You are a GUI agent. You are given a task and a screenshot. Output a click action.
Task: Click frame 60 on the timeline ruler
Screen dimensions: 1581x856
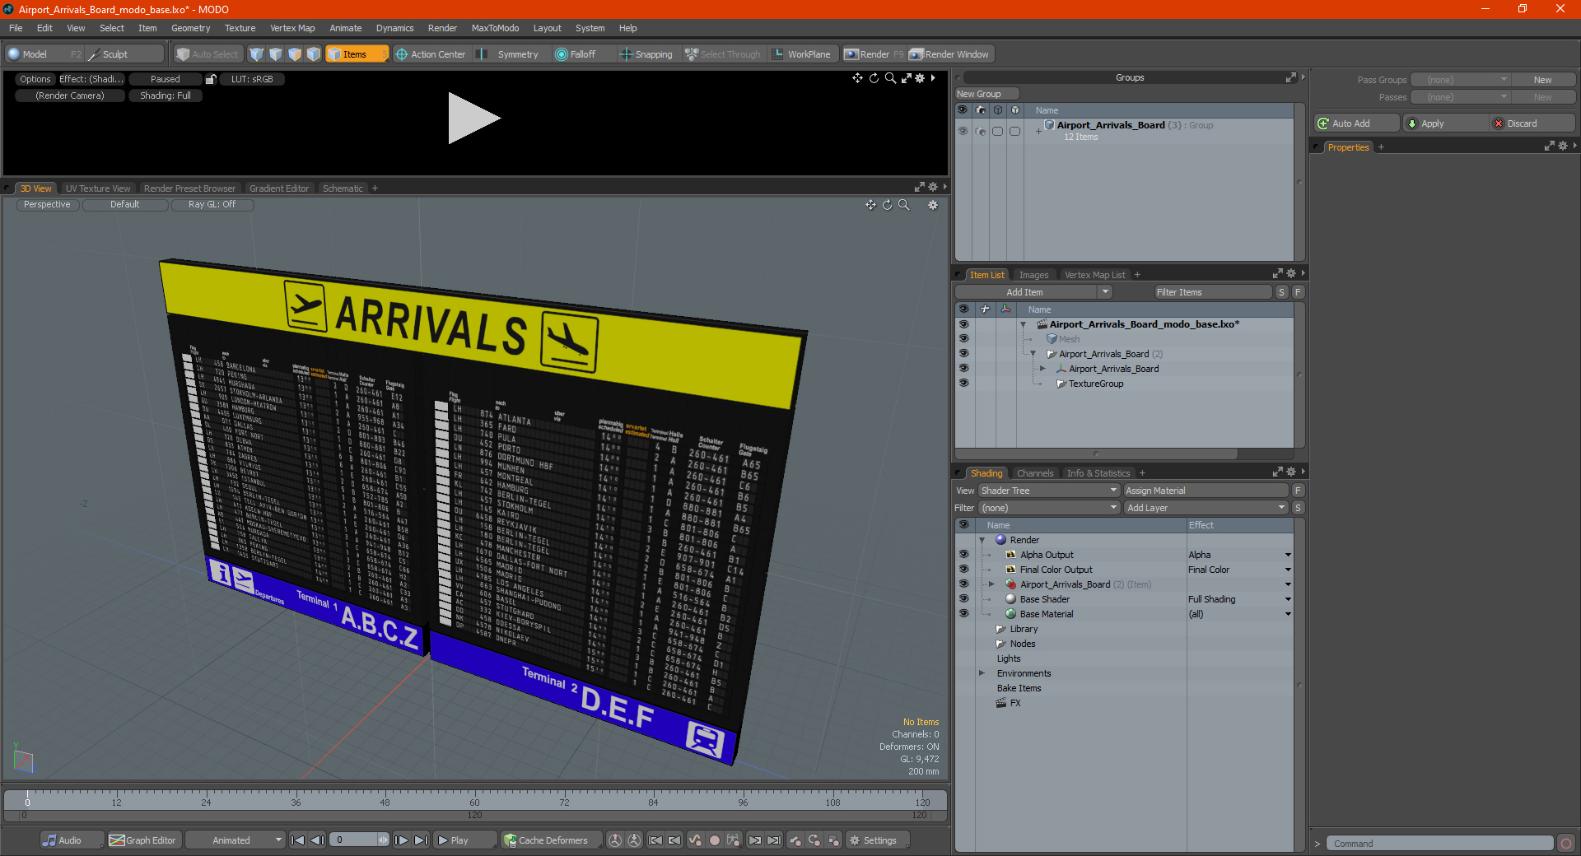click(x=474, y=798)
